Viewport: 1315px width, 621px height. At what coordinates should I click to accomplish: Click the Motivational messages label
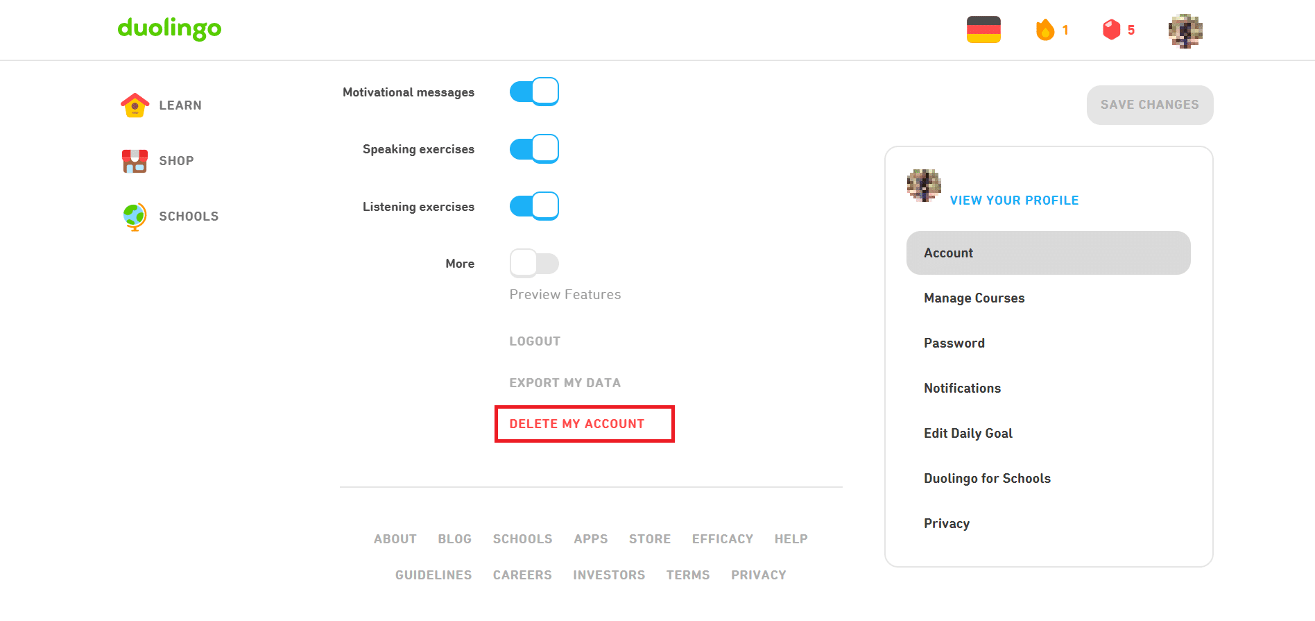[x=409, y=92]
